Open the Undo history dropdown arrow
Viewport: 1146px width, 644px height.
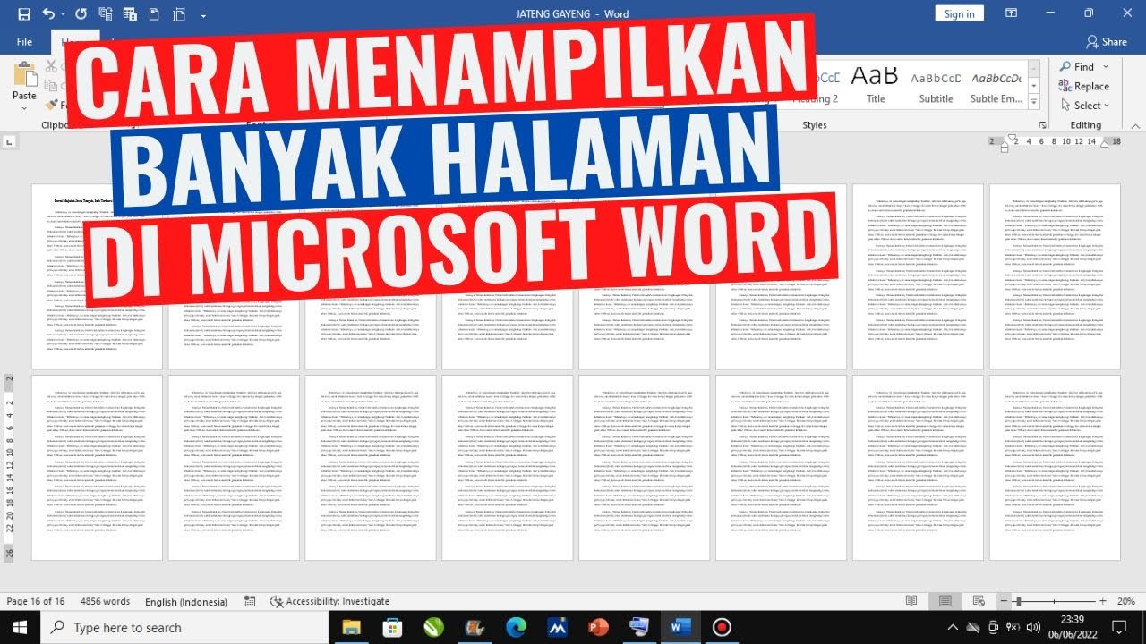[63, 14]
